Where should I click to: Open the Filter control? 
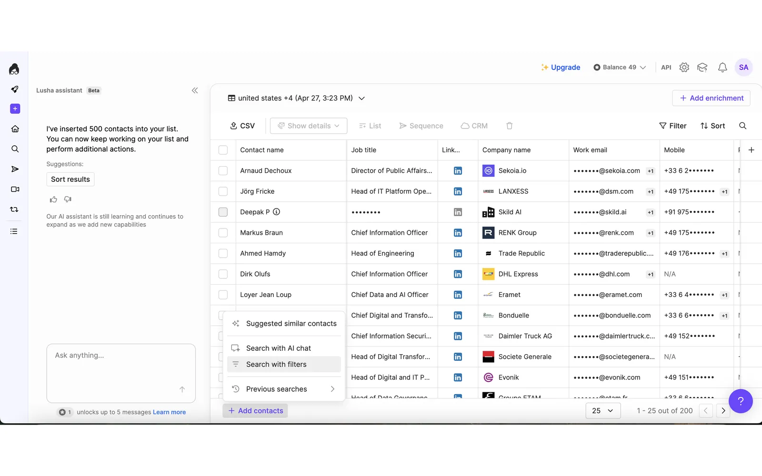pos(672,126)
